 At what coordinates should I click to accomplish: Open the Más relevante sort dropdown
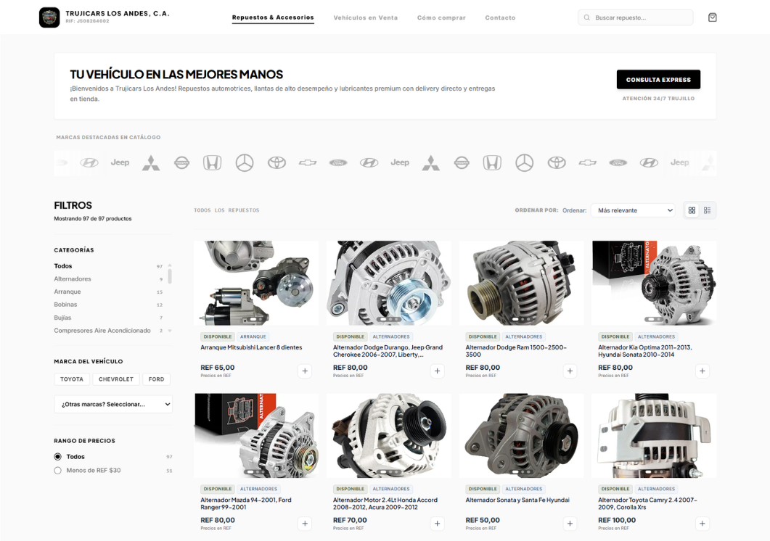[x=633, y=210]
